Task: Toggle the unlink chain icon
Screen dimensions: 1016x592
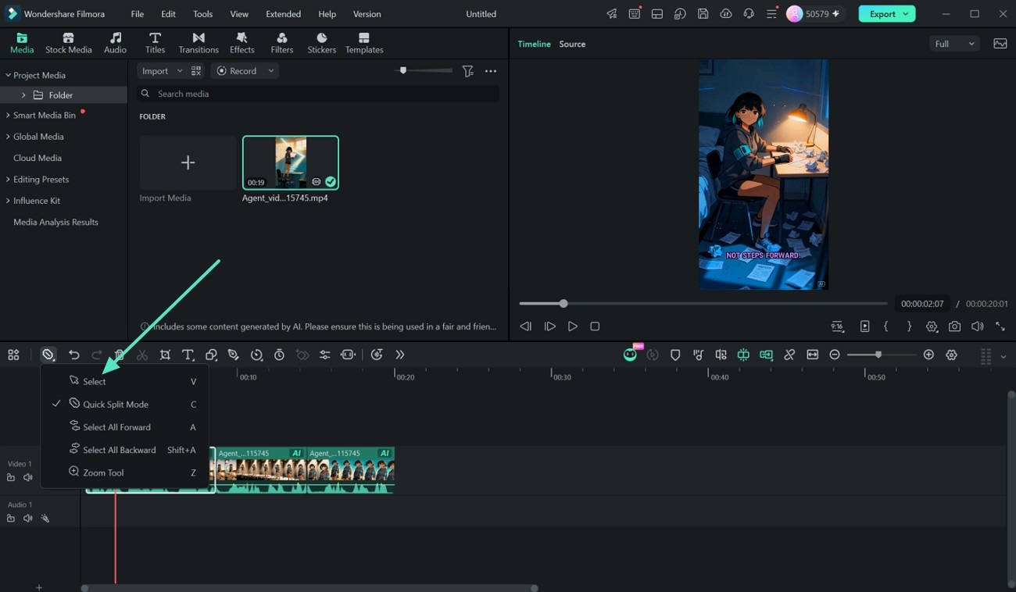Action: pos(789,355)
